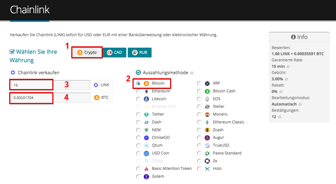Select the Bitcoin Cash radio button

pos(199,91)
